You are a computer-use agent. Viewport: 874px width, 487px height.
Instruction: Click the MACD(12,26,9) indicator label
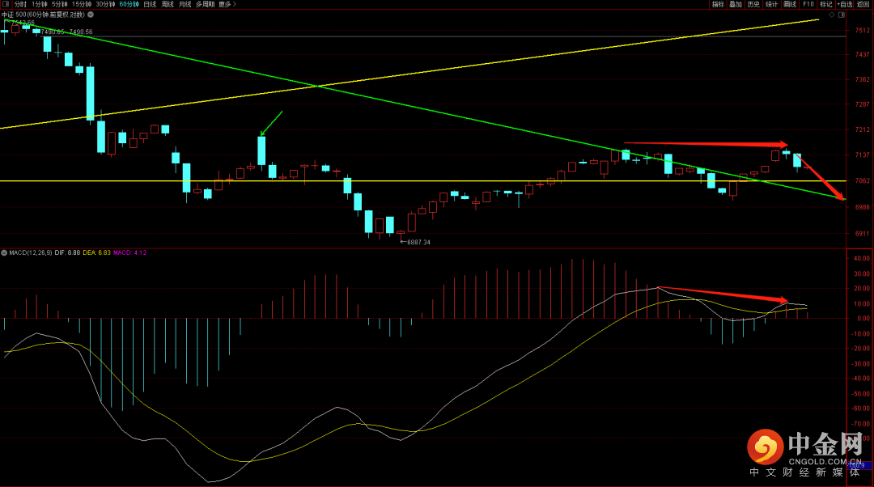pyautogui.click(x=31, y=253)
